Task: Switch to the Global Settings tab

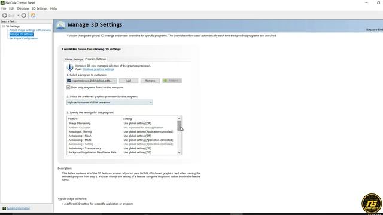Action: pos(74,59)
